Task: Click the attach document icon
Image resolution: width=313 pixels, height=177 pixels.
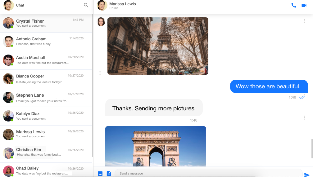Action: pyautogui.click(x=109, y=173)
